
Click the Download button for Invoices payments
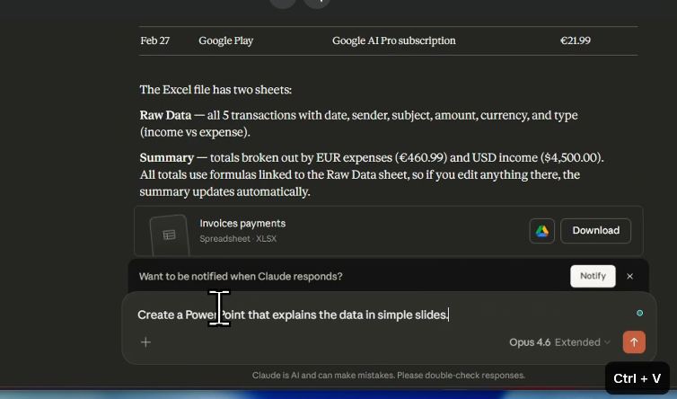[x=595, y=231]
